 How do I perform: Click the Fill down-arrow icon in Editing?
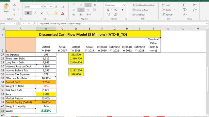(x=184, y=10)
